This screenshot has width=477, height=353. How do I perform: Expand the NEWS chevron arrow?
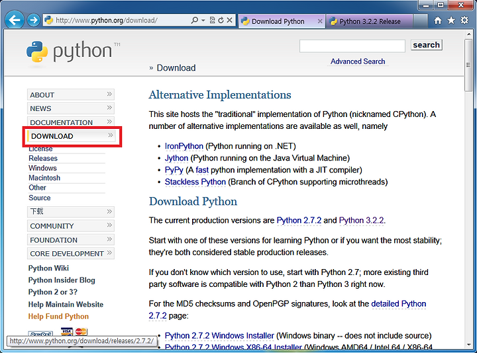click(x=109, y=108)
